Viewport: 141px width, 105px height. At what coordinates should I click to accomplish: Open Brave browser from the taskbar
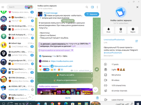[x=59, y=104]
